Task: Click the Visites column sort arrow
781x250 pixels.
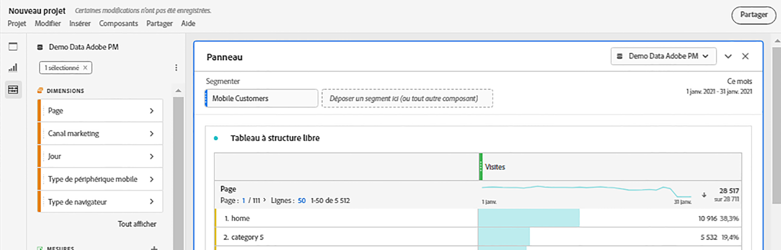Action: (x=704, y=195)
